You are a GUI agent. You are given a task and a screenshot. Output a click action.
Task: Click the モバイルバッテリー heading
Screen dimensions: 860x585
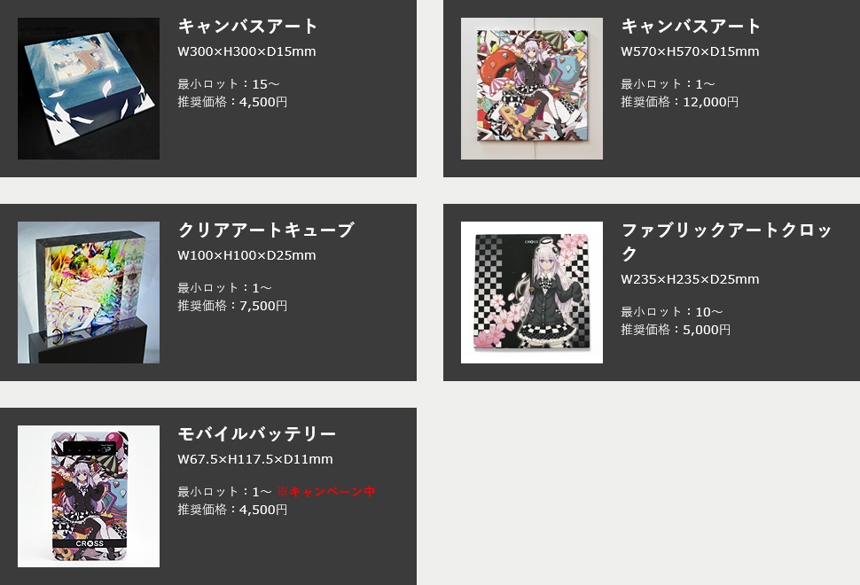coord(257,433)
